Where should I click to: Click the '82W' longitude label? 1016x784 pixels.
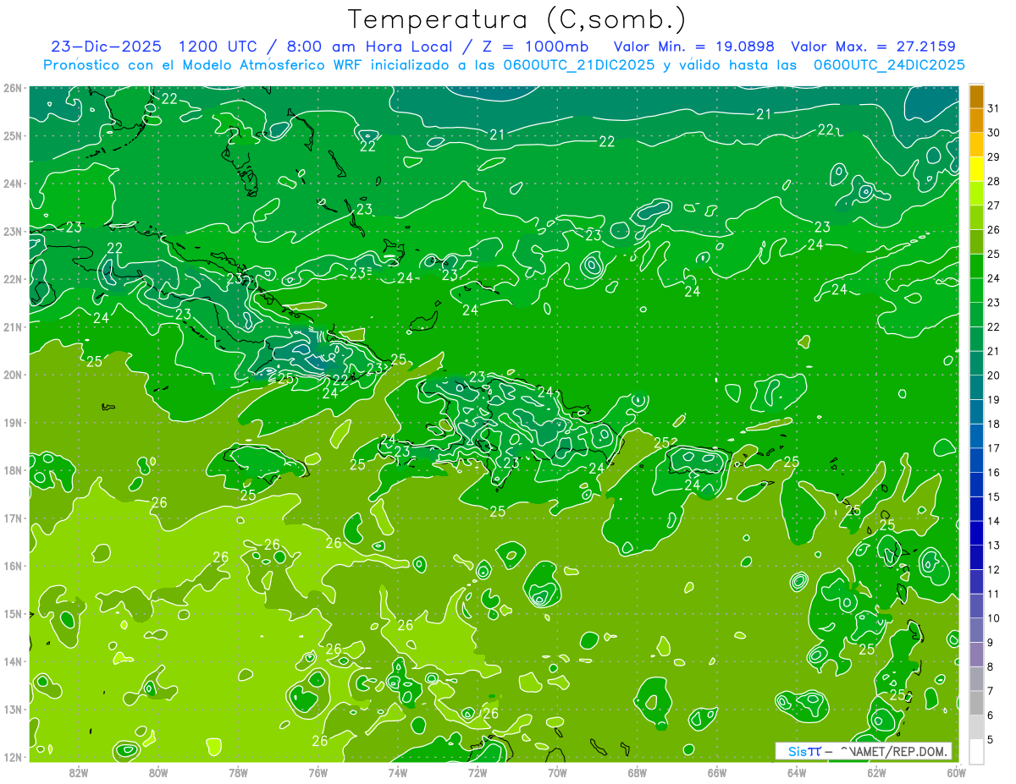coord(79,772)
